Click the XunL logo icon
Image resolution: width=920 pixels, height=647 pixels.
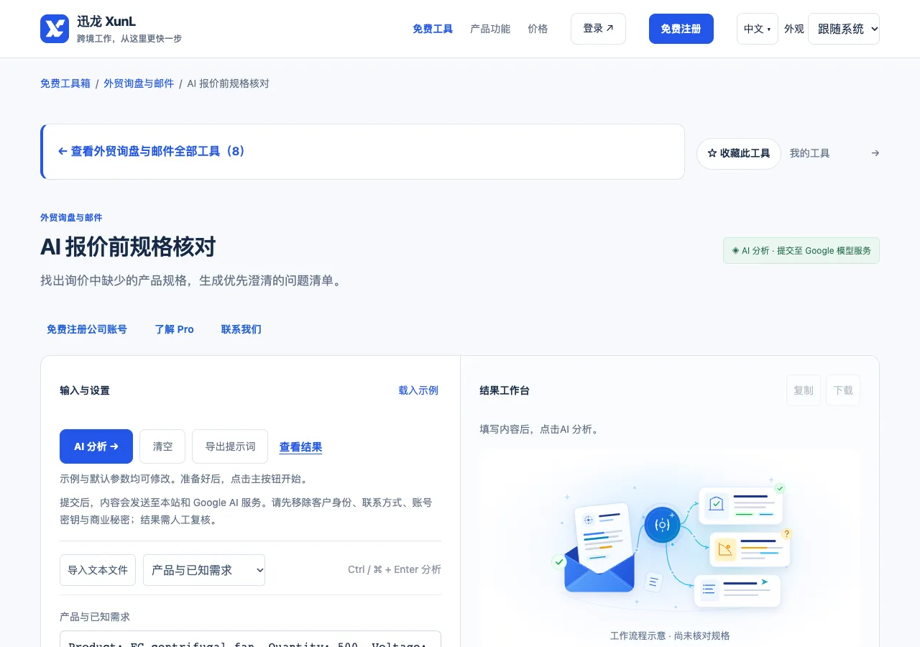55,29
